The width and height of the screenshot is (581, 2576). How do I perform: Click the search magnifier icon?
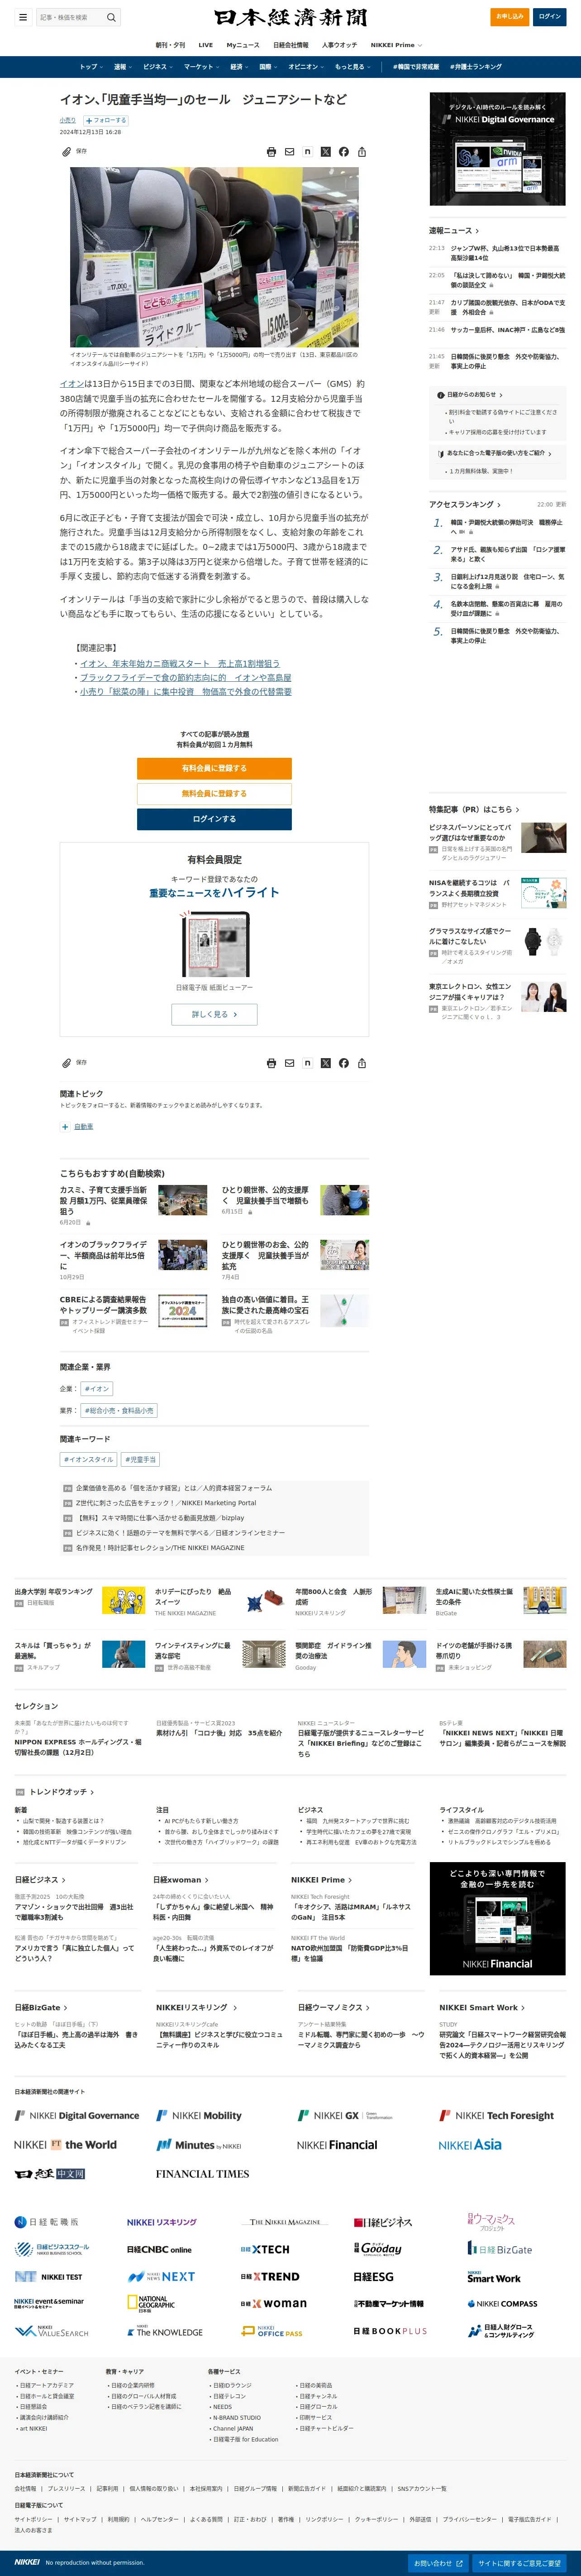point(111,17)
